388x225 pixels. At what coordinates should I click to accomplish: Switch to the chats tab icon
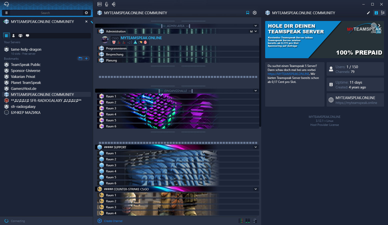click(x=27, y=36)
